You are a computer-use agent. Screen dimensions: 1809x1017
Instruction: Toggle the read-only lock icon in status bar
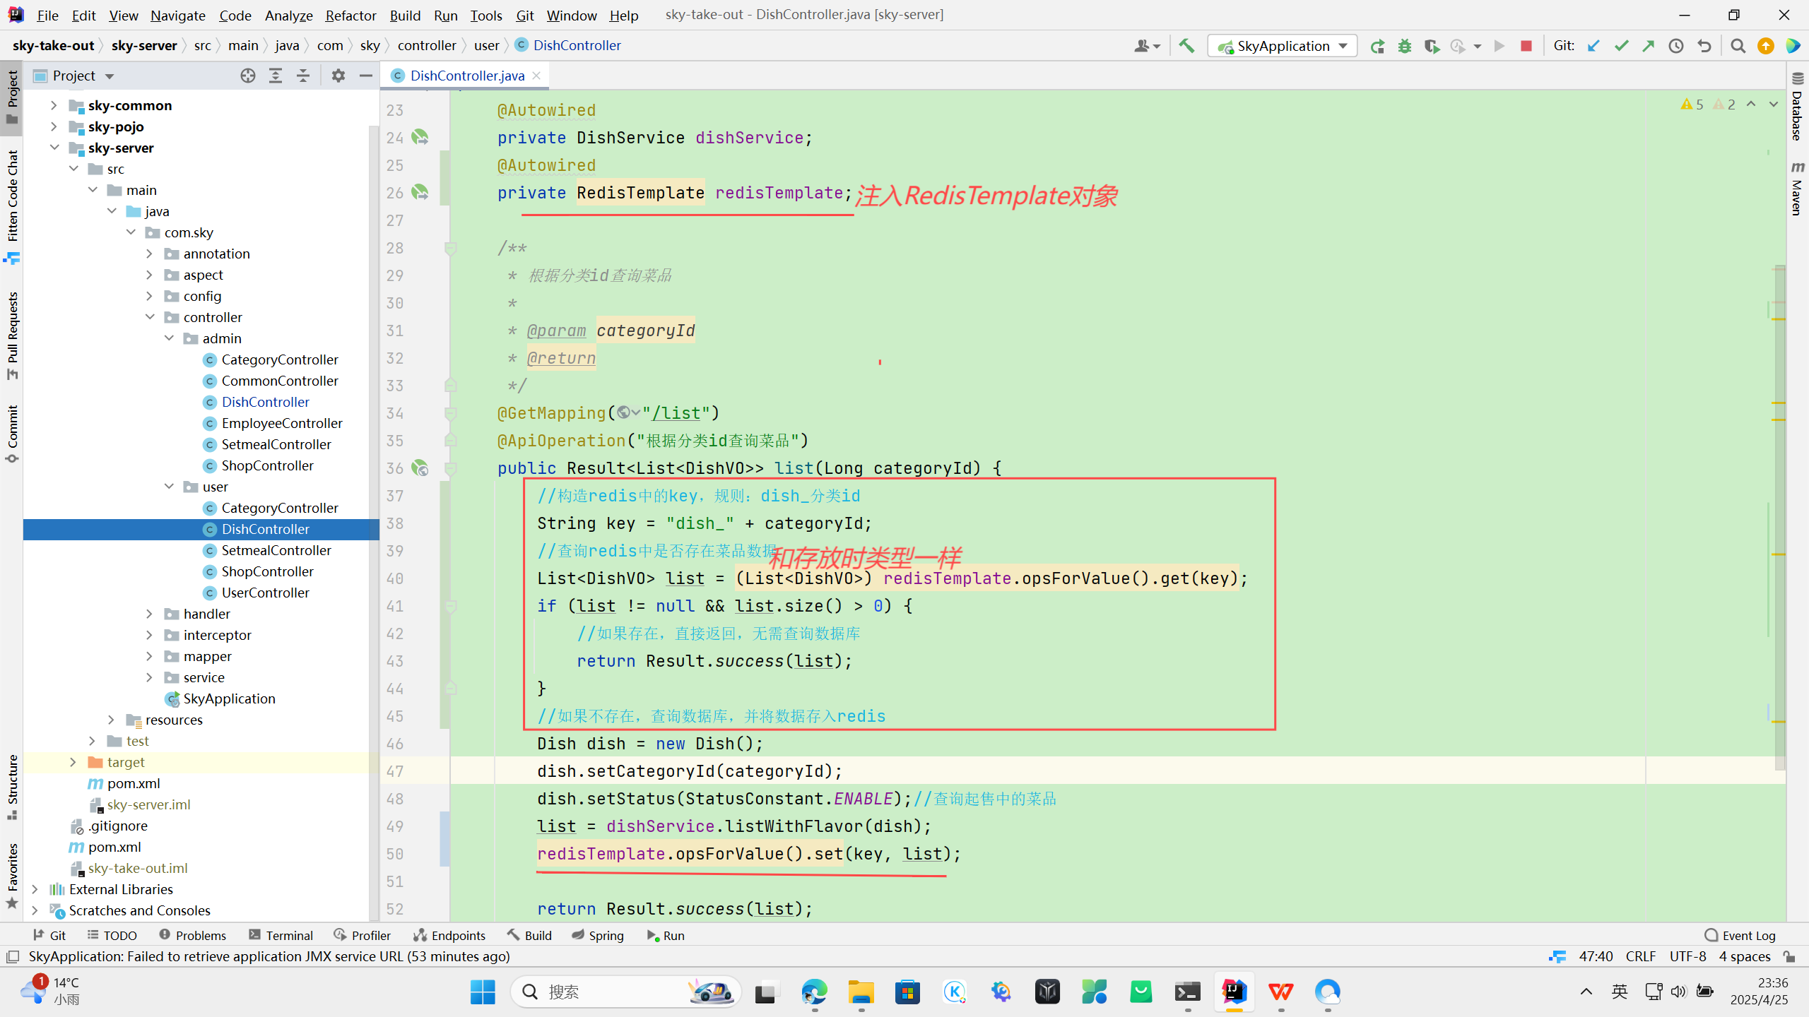tap(1789, 956)
